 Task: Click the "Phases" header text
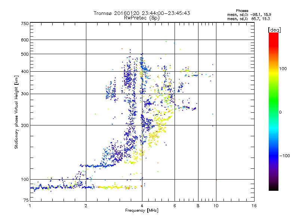tap(242, 11)
